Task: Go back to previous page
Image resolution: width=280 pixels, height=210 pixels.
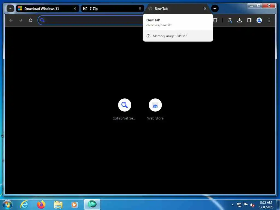Action: tap(11, 20)
